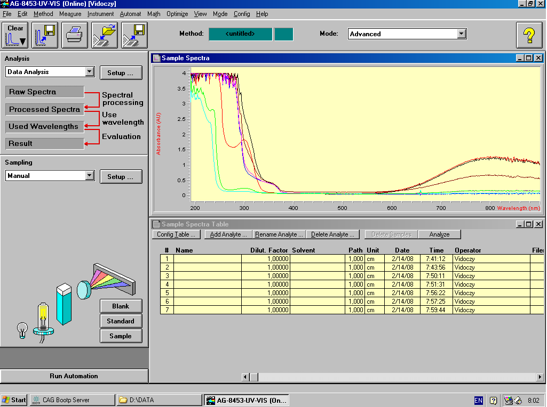The image size is (547, 407).
Task: Click the save spectra disk icon
Action: click(45, 35)
